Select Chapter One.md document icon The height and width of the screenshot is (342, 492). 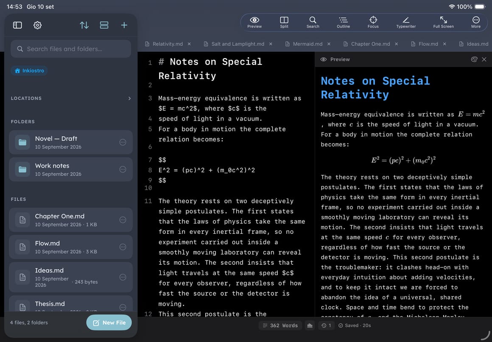coord(22,220)
